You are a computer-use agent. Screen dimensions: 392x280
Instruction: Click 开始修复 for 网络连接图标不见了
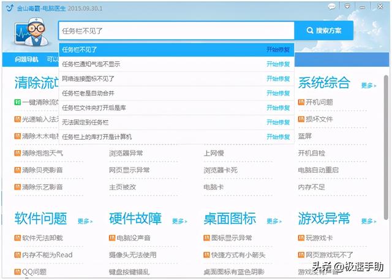coord(278,79)
